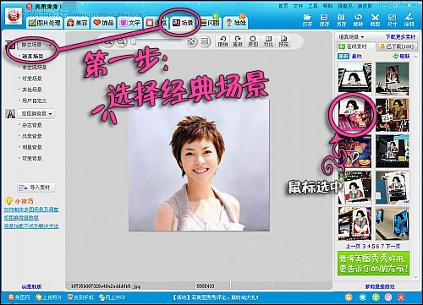Select 其他场景 in the left list
This screenshot has width=423, height=305.
point(32,90)
